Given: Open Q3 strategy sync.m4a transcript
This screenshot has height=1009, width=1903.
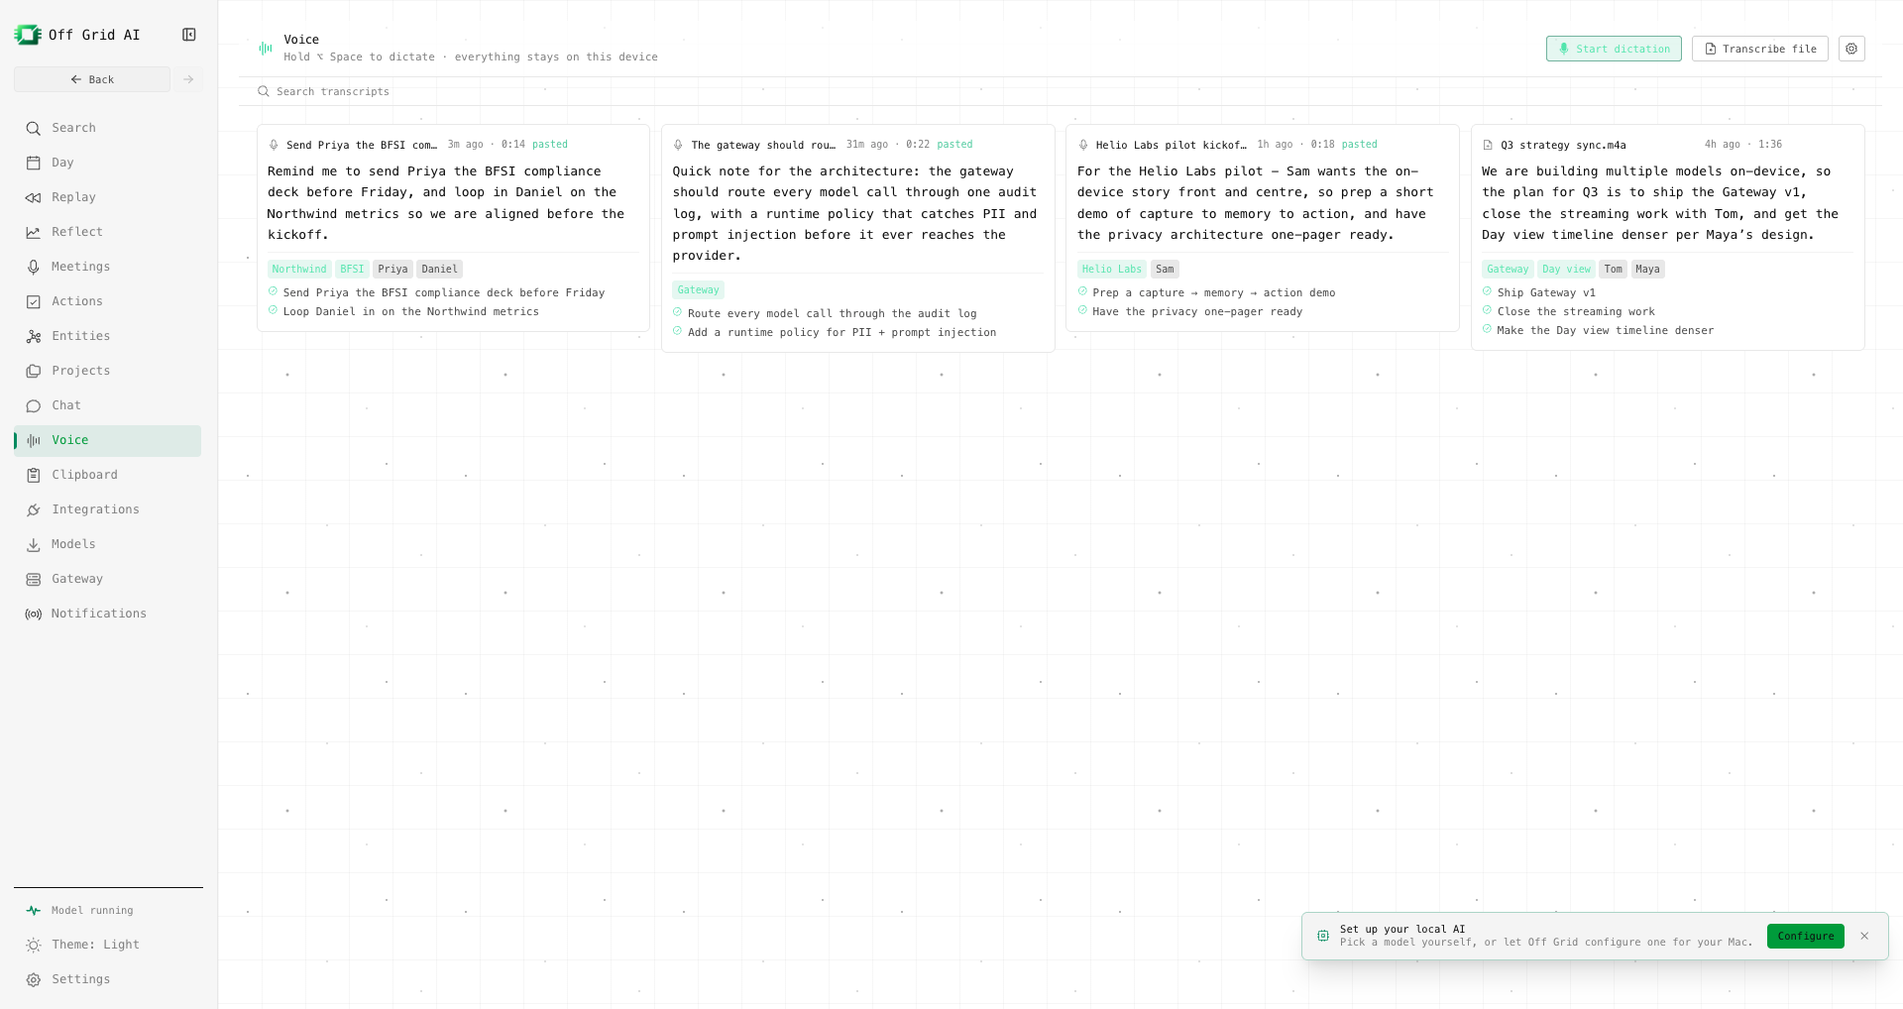Looking at the screenshot, I should click(x=1563, y=145).
